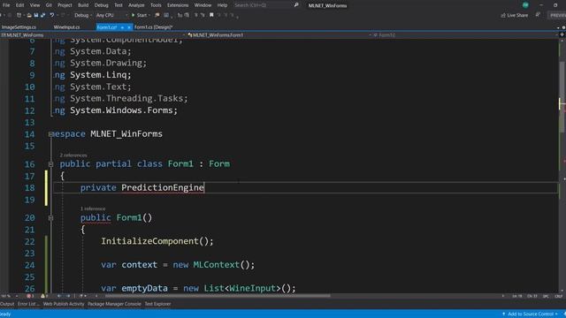Open the MLNET_WinForms.Form1 type dropdown
The width and height of the screenshot is (566, 318).
pos(370,35)
